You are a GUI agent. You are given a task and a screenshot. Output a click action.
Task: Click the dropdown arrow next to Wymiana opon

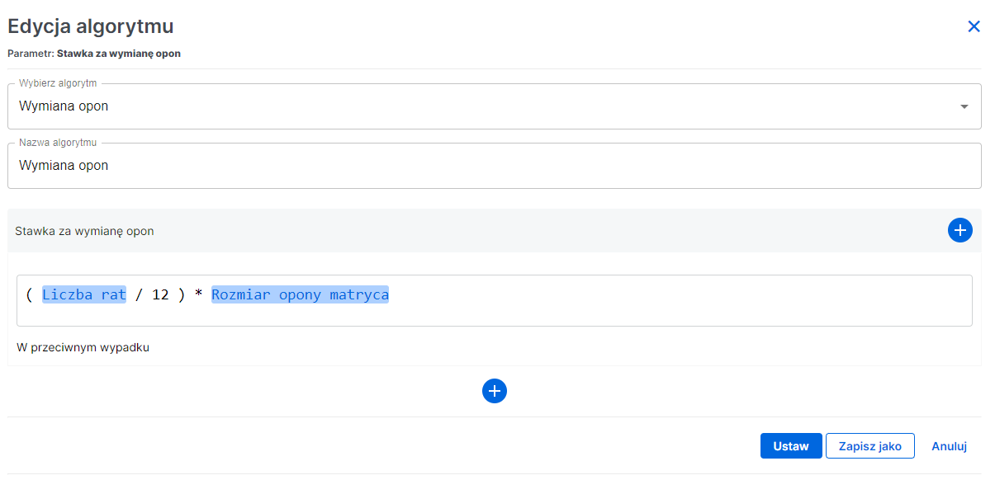(x=964, y=106)
